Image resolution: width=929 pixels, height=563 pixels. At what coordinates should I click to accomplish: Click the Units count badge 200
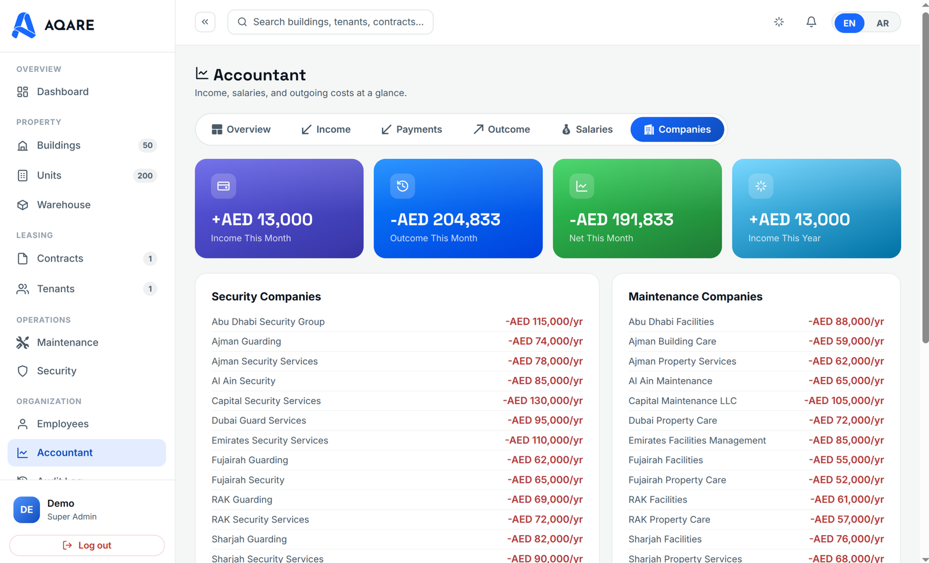[145, 176]
